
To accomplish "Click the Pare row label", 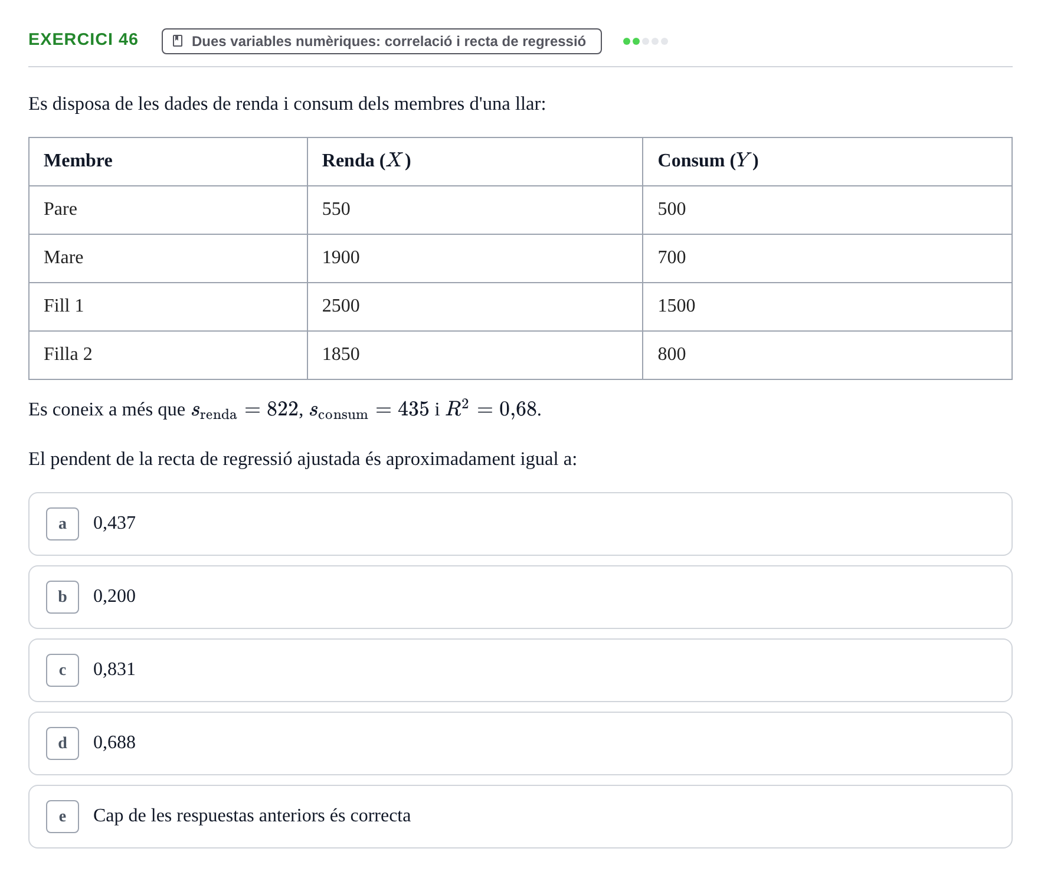I will (60, 209).
